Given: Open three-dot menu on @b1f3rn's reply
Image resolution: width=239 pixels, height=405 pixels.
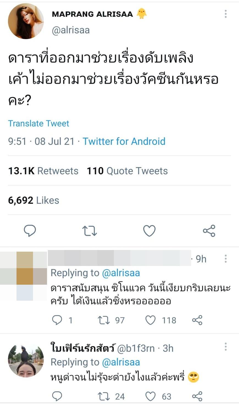Looking at the screenshot, I should click(x=226, y=347).
